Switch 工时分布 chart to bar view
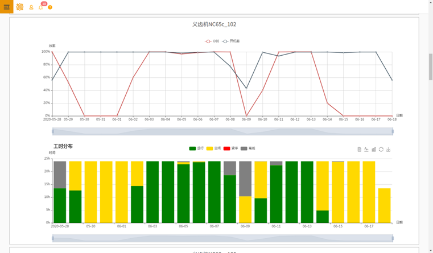 coord(374,150)
